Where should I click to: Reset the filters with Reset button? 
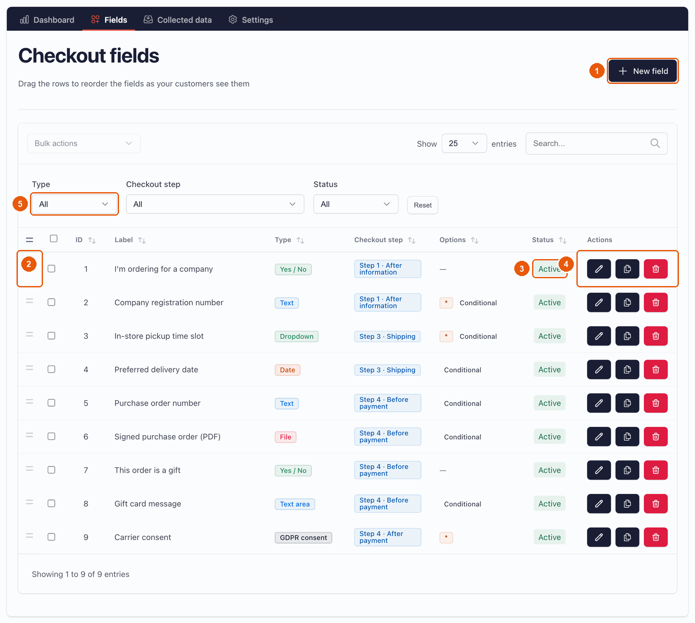tap(423, 205)
